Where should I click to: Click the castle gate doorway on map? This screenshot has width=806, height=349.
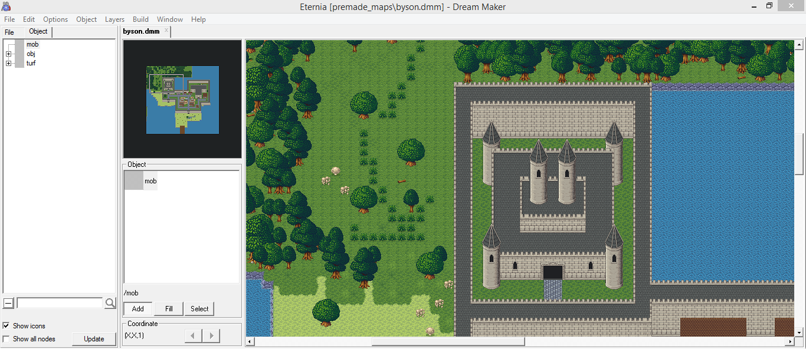[x=553, y=272]
